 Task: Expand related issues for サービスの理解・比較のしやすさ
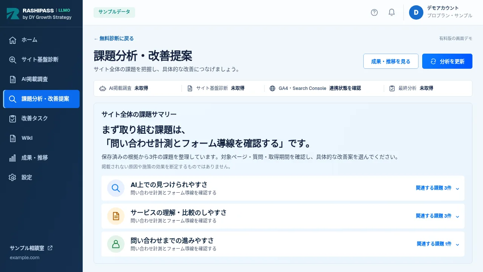(438, 216)
